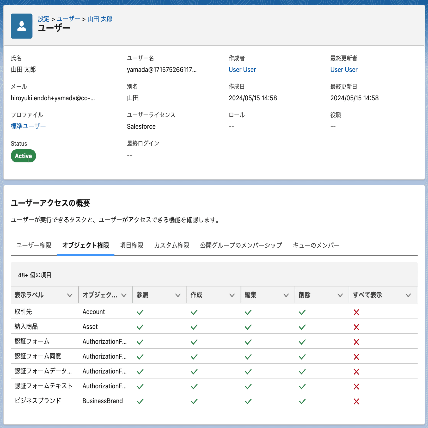Open the 表示ラベル column dropdown
The image size is (428, 428).
[x=70, y=295]
